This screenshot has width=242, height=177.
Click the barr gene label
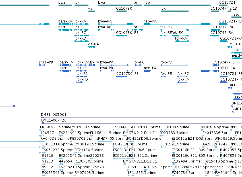click(62, 3)
